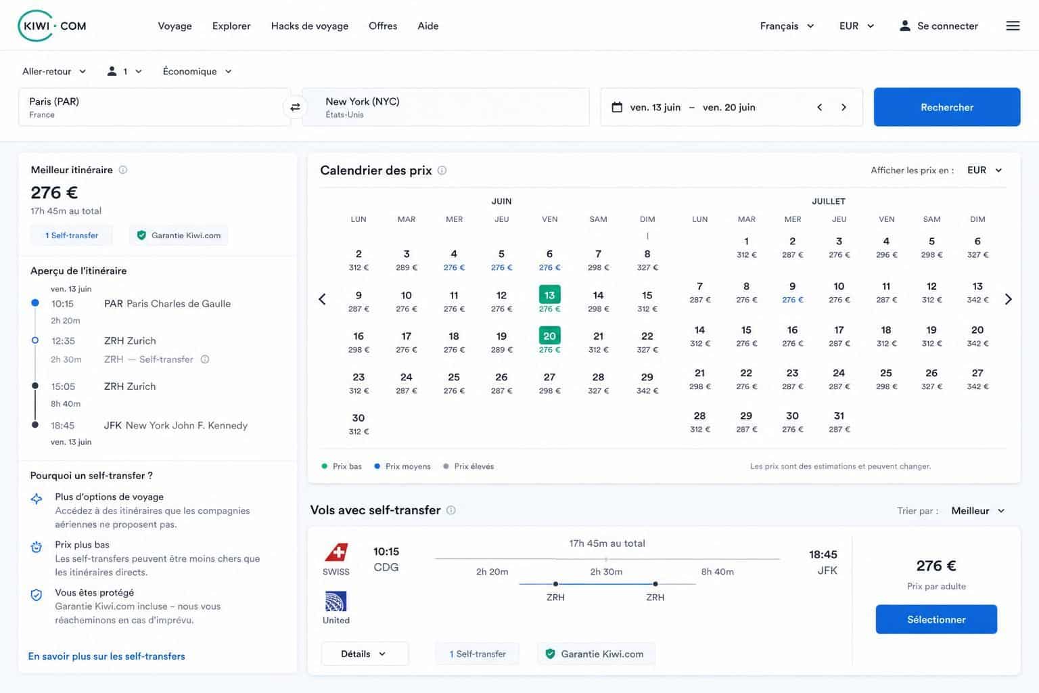Viewport: 1039px width, 693px height.
Task: Select June 20 in price calendar
Action: pyautogui.click(x=549, y=341)
